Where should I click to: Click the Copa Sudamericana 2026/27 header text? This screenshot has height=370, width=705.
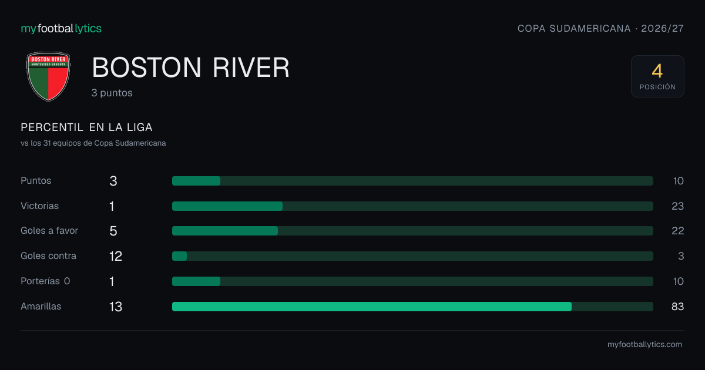coord(600,28)
